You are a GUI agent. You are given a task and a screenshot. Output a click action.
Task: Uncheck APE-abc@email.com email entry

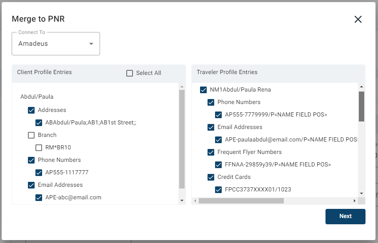(39, 197)
